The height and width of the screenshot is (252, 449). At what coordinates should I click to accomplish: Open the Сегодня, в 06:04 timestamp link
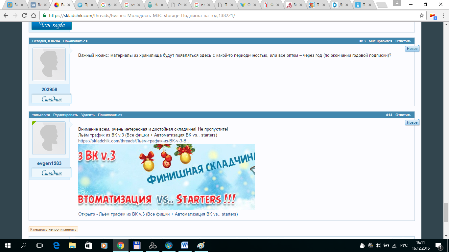[46, 41]
